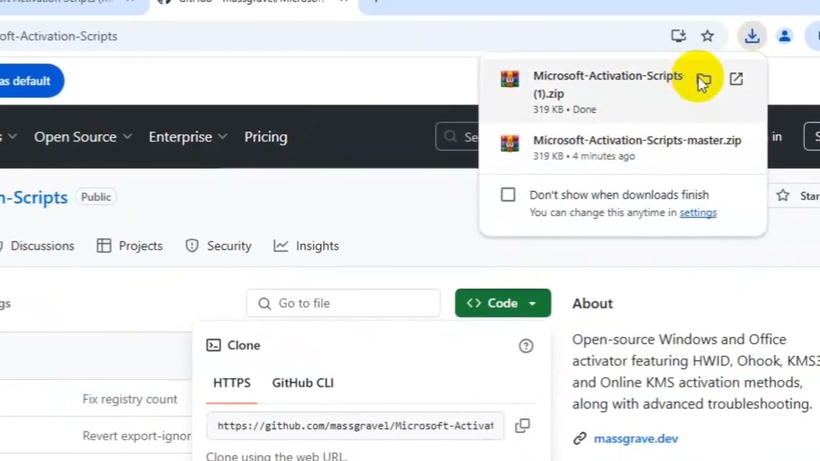Screen dimensions: 820x461
Task: Switch to the Security tab
Action: [218, 246]
